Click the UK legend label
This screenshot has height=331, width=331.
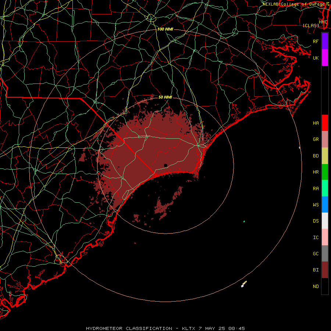316,58
